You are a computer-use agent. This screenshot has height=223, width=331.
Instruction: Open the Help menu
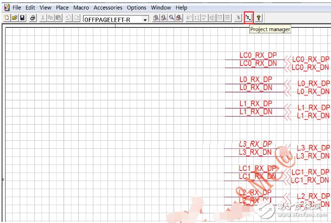coord(181,8)
